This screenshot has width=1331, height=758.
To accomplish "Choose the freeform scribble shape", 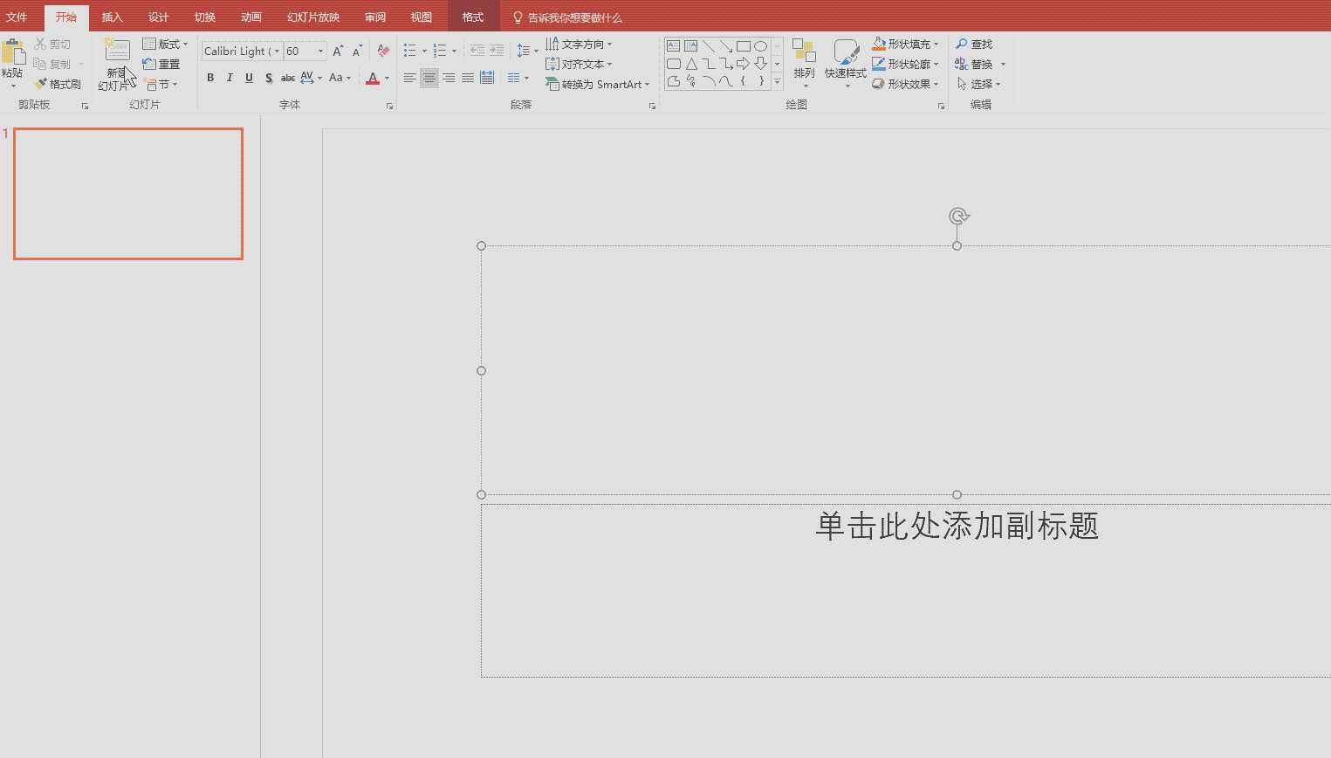I will point(690,81).
